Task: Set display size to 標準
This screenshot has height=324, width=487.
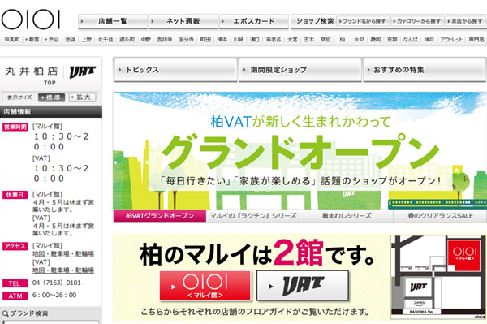Action: click(52, 97)
